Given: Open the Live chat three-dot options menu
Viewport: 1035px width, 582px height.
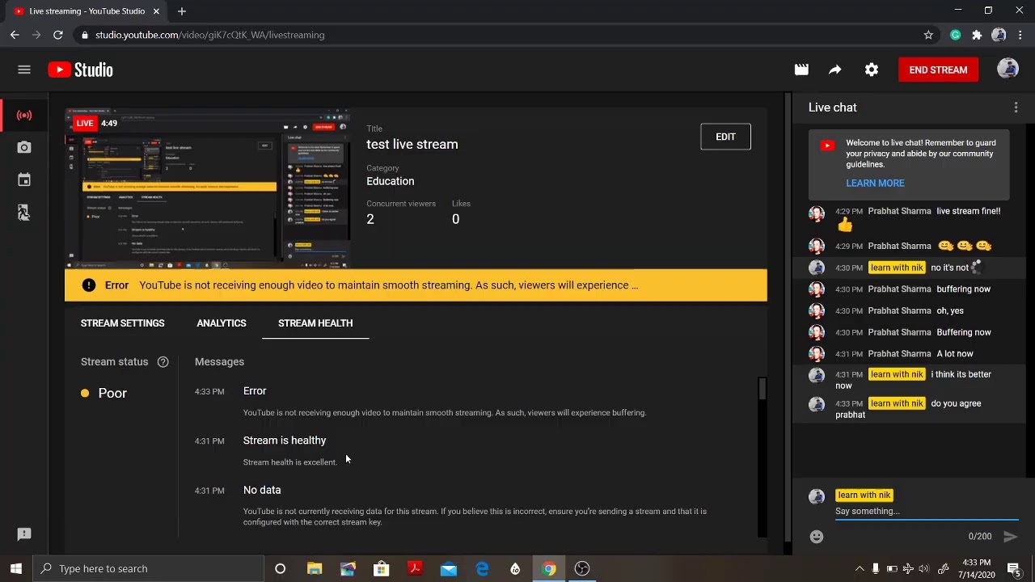Looking at the screenshot, I should coord(1016,108).
